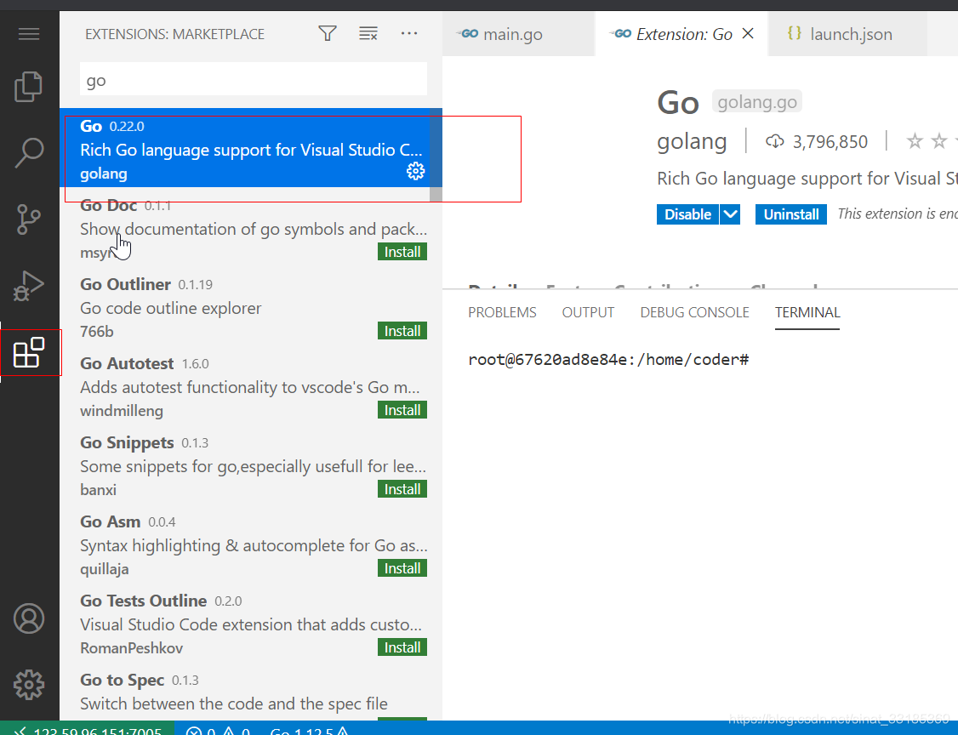This screenshot has height=735, width=958.
Task: Clear extension search results icon
Action: [x=368, y=33]
